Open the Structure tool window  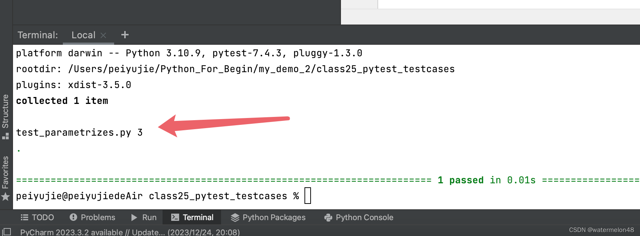tap(5, 111)
